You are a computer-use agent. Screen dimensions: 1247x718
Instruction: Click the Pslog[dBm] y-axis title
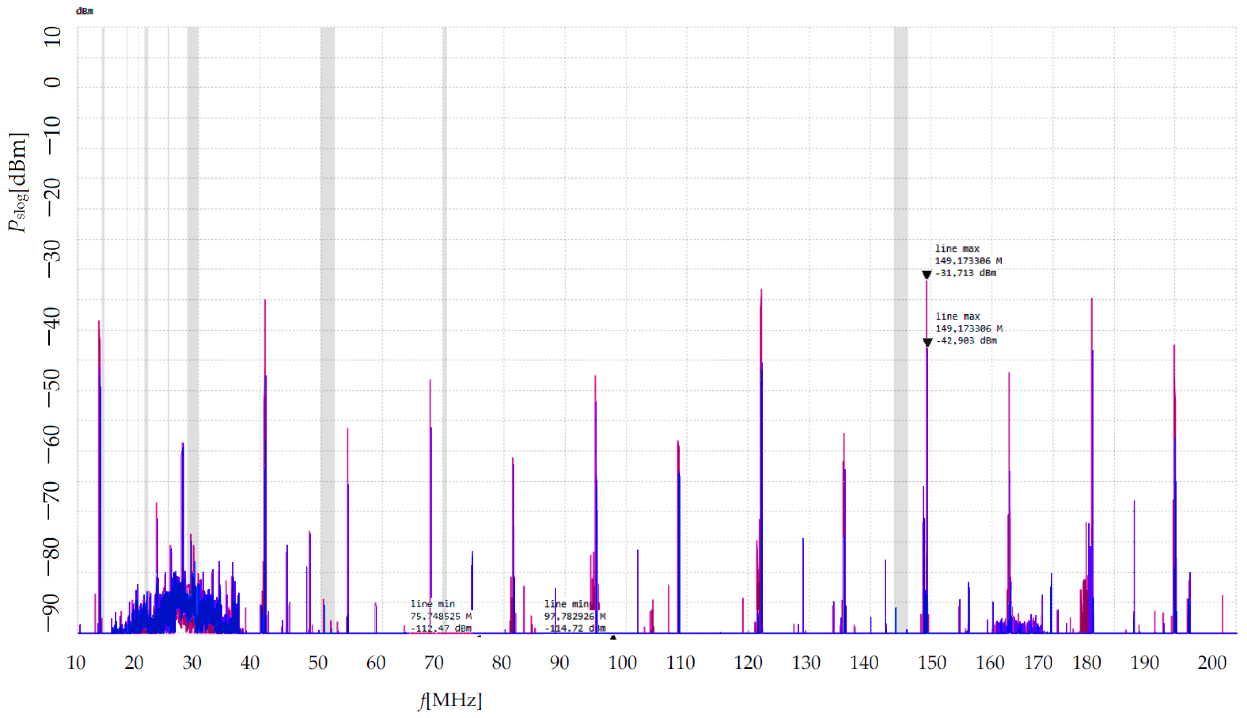(19, 182)
